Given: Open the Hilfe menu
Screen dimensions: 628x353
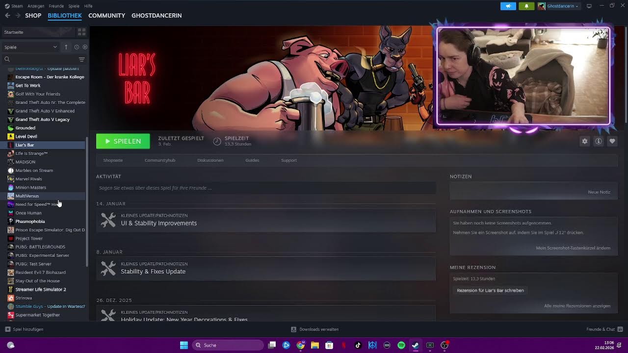Looking at the screenshot, I should point(88,6).
